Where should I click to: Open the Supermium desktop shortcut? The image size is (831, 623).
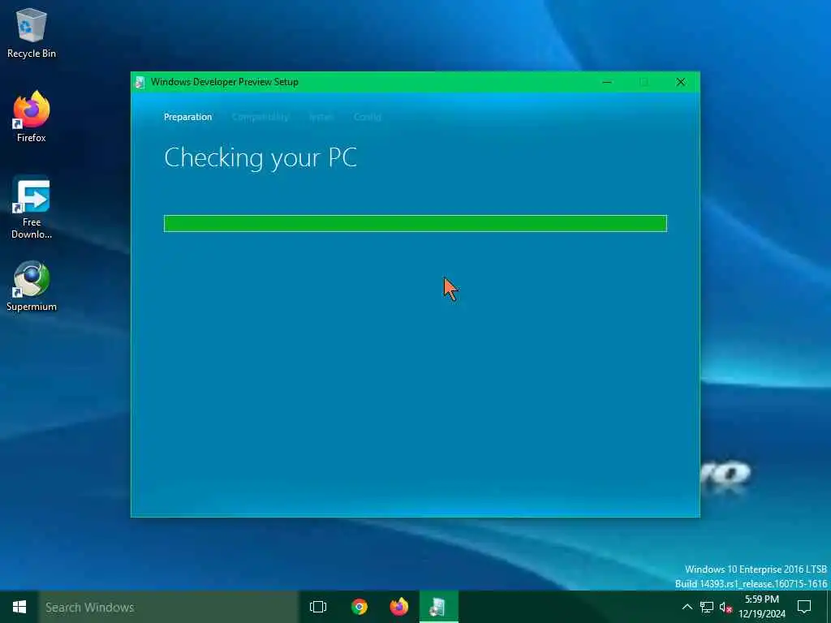pyautogui.click(x=32, y=286)
